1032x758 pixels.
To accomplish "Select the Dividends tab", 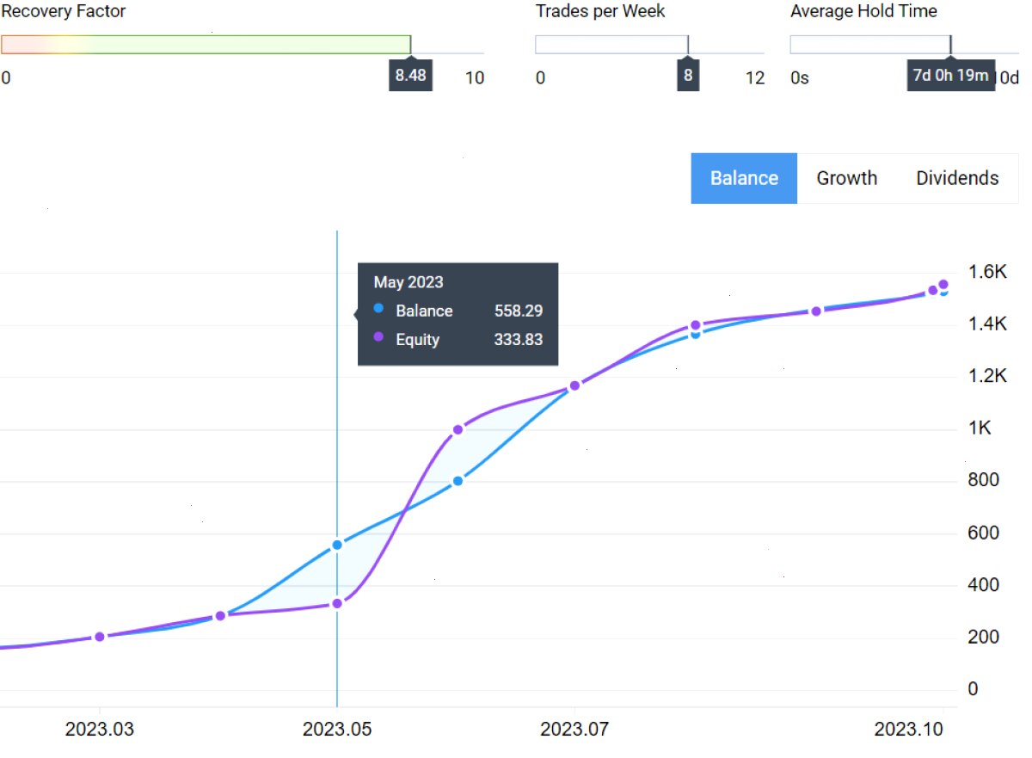I will (957, 178).
